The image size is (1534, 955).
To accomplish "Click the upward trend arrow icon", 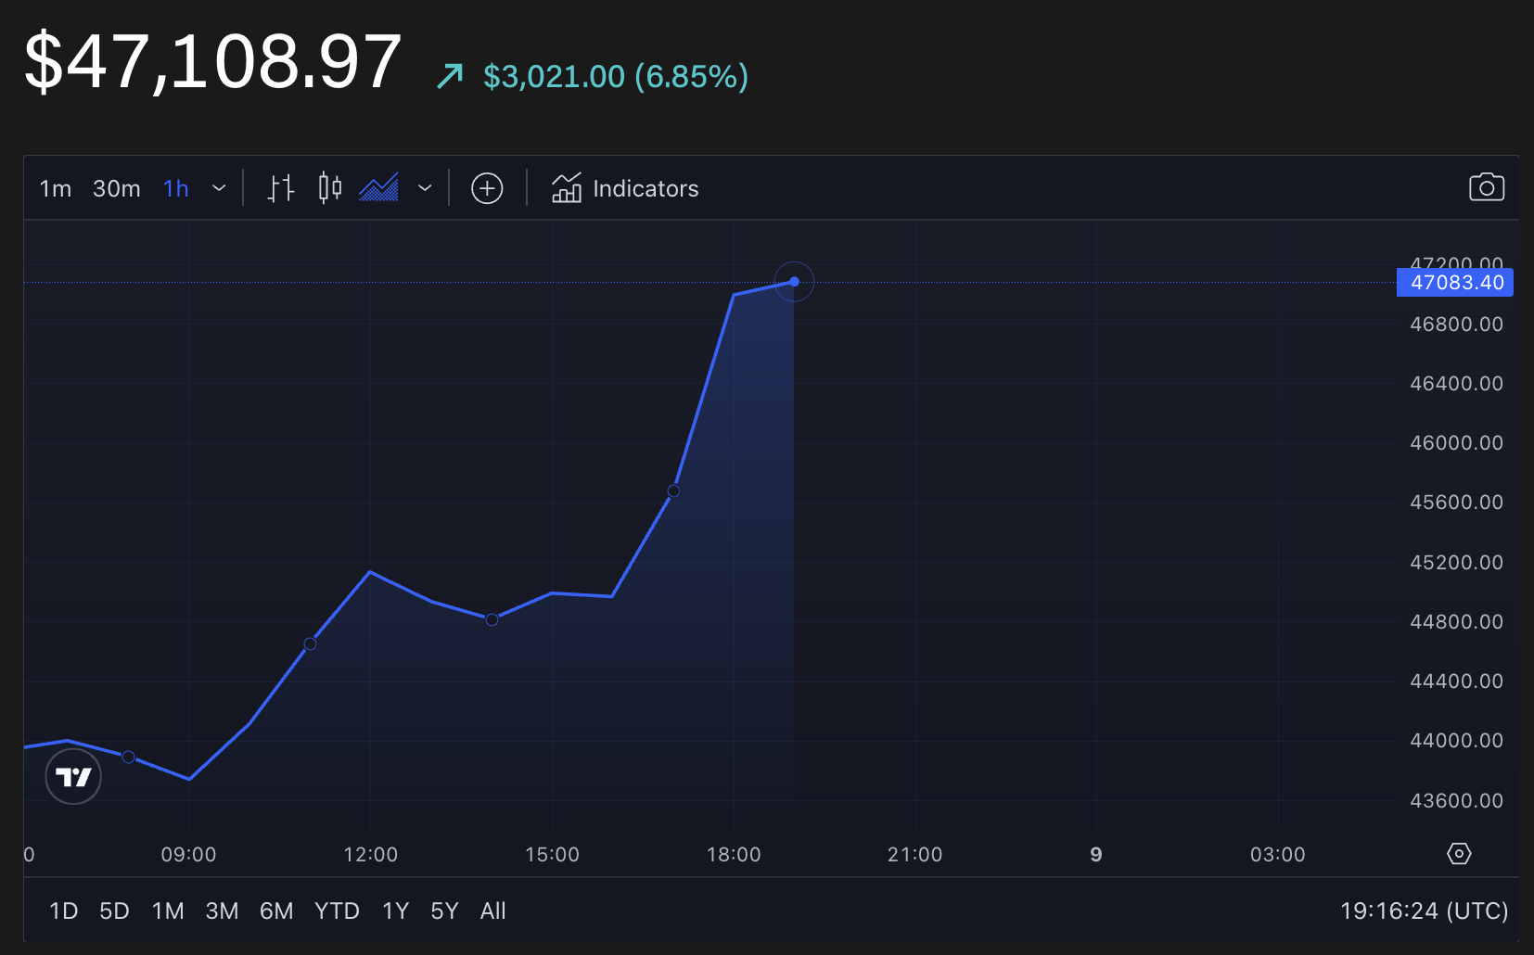I will coord(450,76).
